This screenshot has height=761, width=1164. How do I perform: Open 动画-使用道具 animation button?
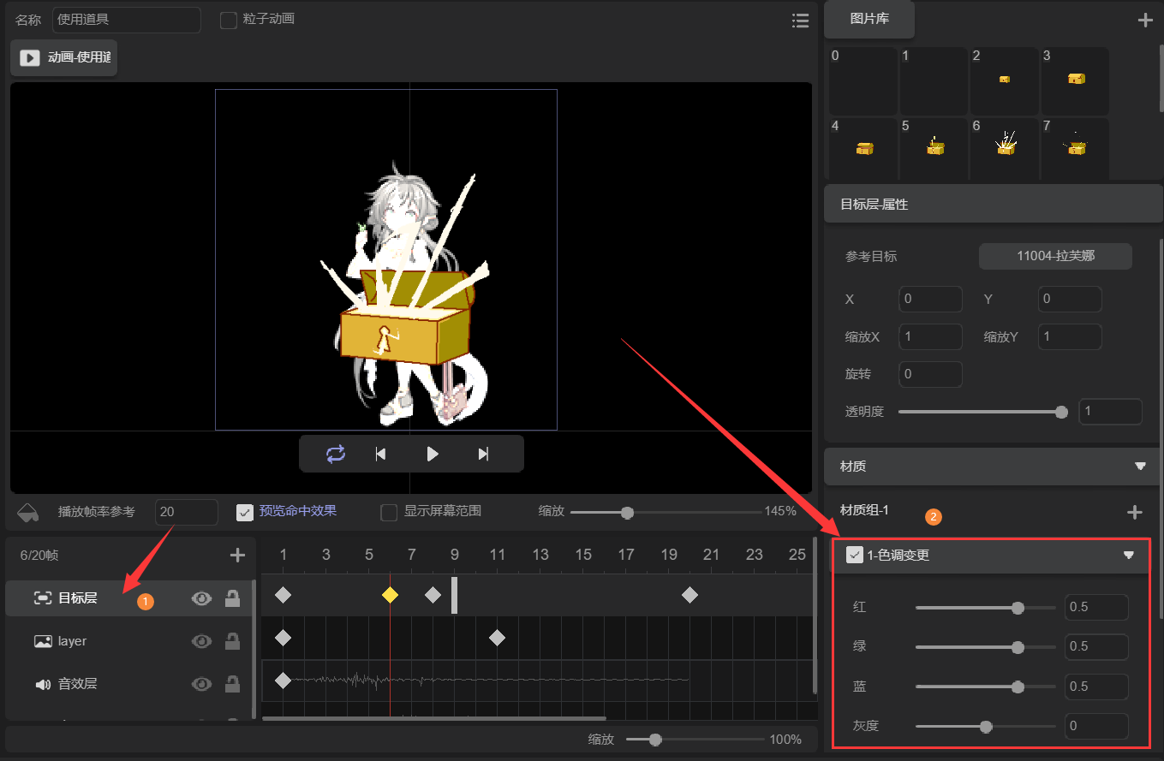tap(63, 57)
